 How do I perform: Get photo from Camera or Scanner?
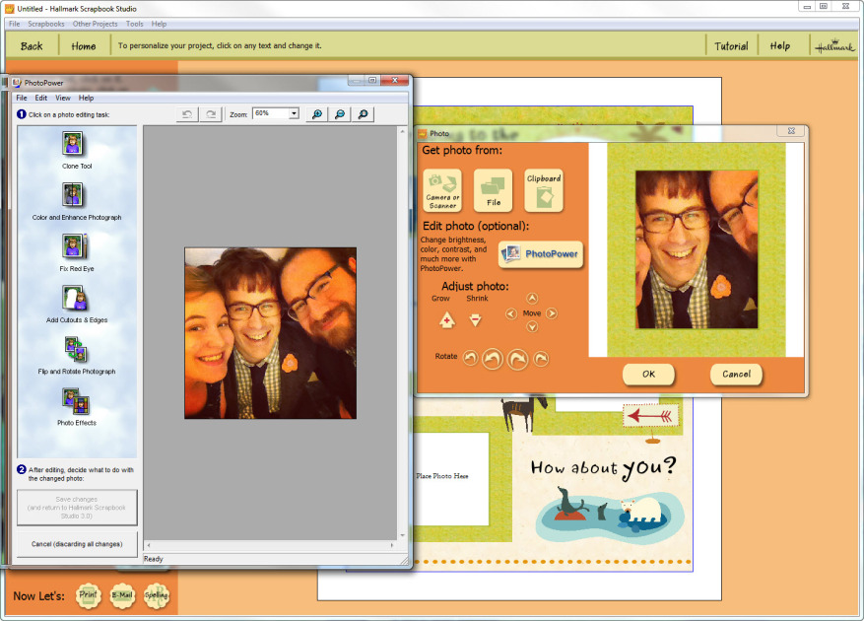tap(442, 190)
